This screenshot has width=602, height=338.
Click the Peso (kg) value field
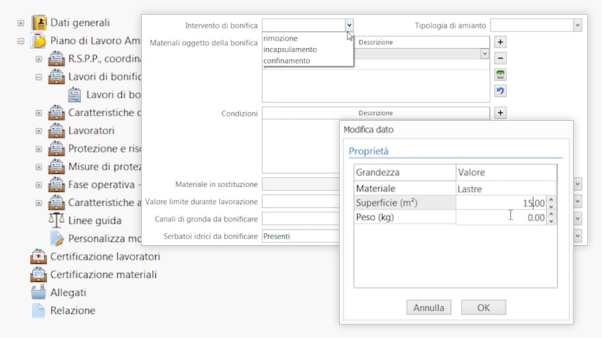coord(500,218)
